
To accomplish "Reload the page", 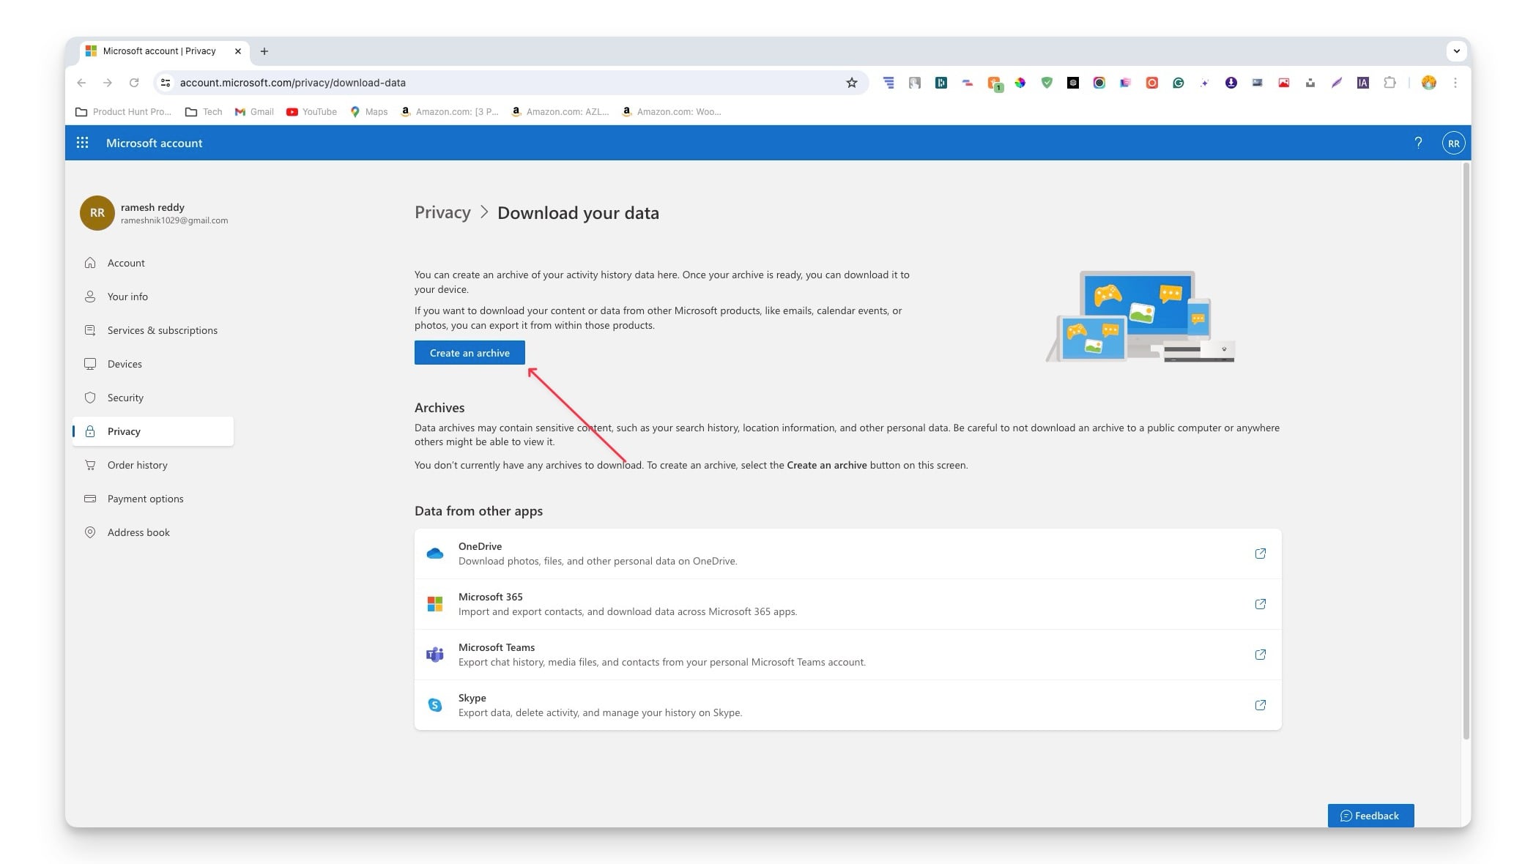I will (134, 83).
